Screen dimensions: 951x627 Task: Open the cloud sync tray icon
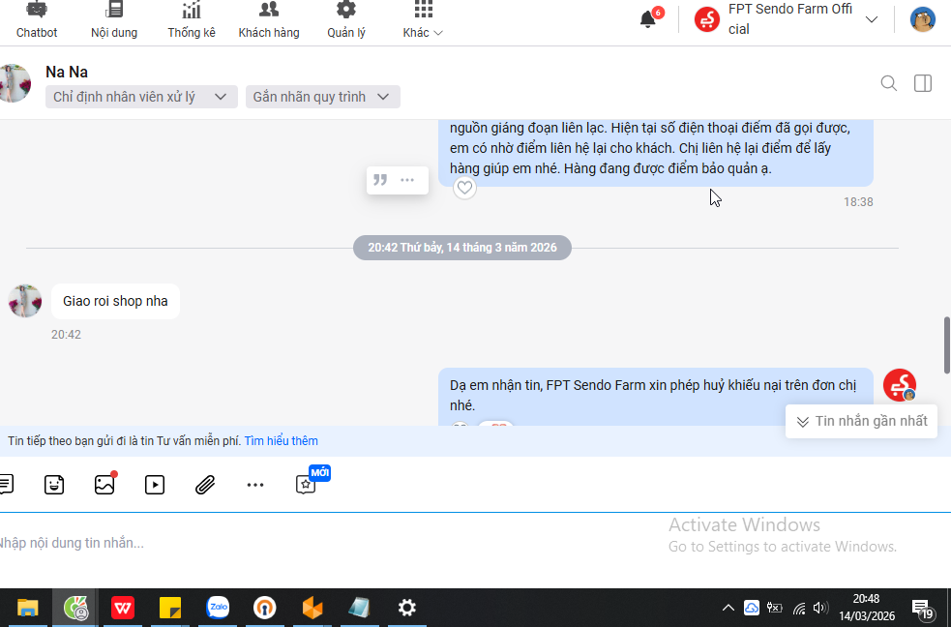pos(752,608)
